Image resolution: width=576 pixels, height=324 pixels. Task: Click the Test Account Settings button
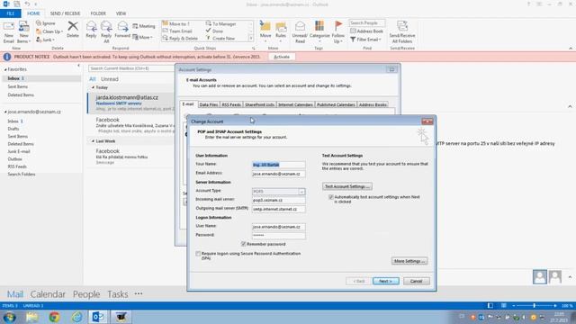347,186
